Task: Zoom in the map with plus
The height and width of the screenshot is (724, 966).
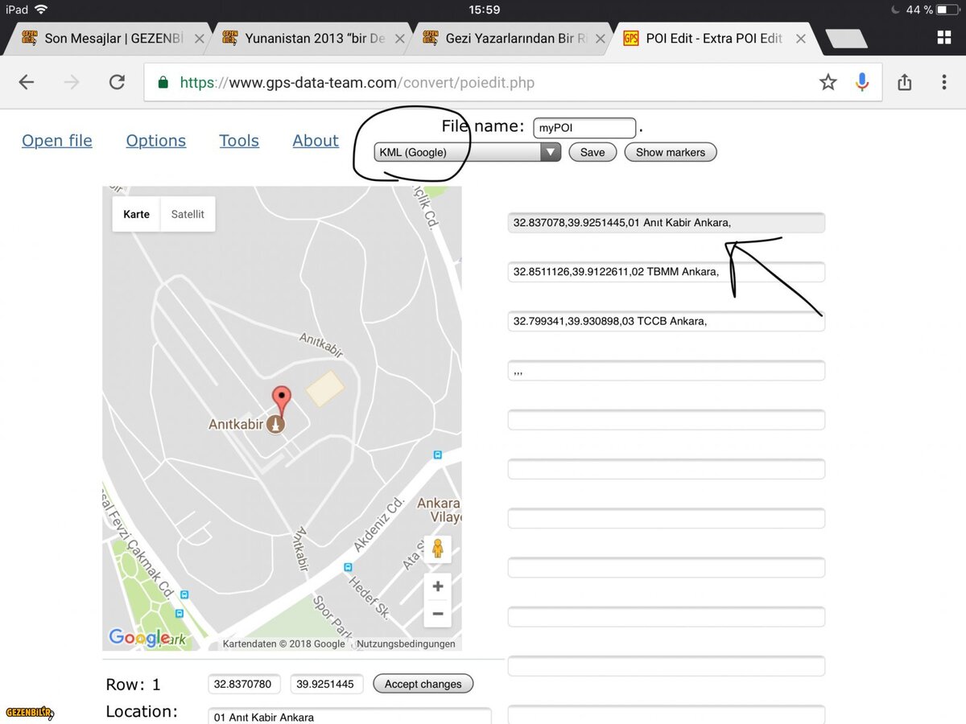Action: click(437, 586)
